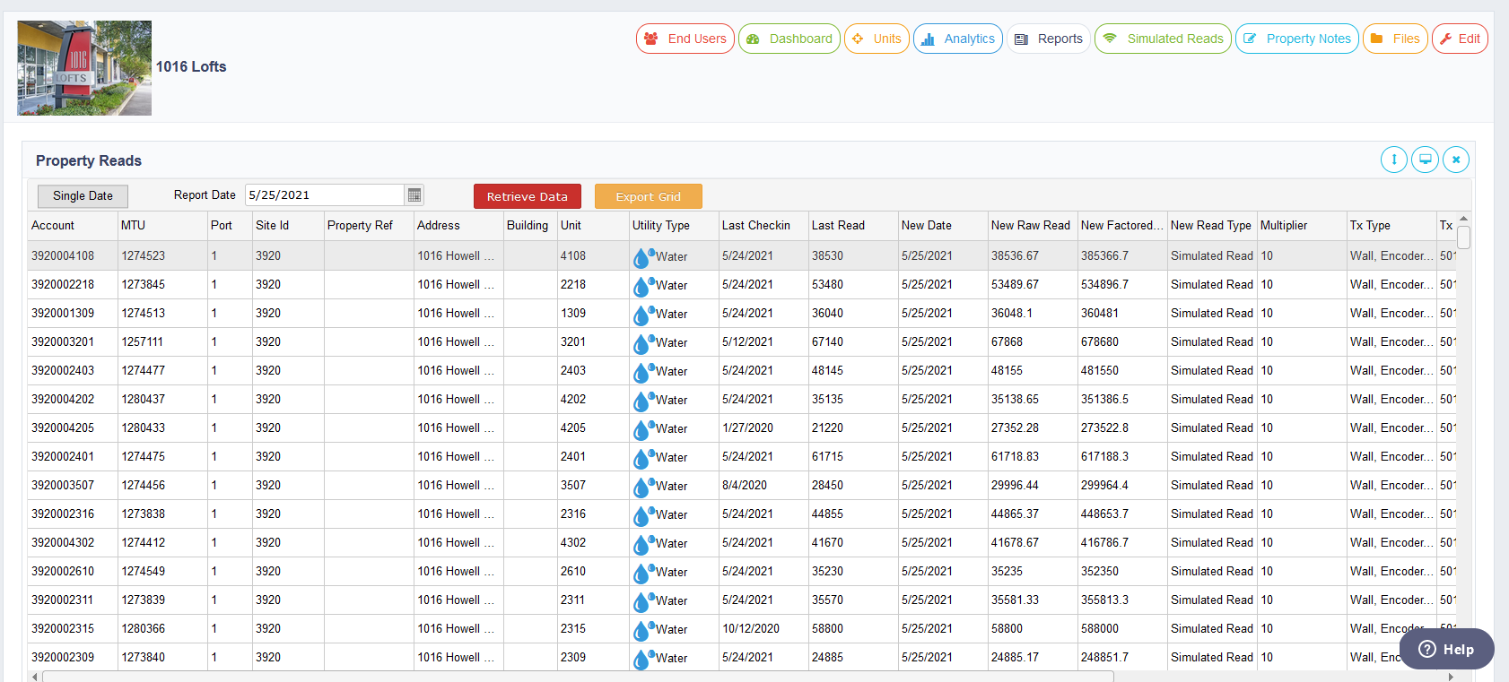This screenshot has width=1509, height=682.
Task: Open Property Notes
Action: click(x=1297, y=39)
